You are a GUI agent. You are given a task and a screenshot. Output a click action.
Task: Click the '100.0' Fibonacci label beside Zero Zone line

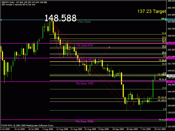164,19
